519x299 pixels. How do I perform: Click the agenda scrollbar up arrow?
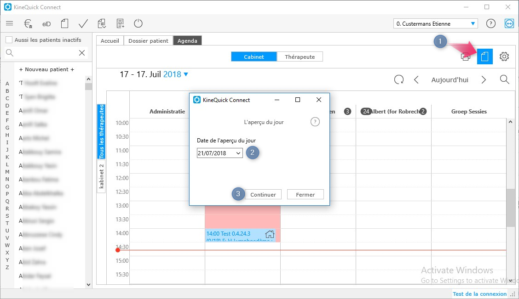coord(510,122)
